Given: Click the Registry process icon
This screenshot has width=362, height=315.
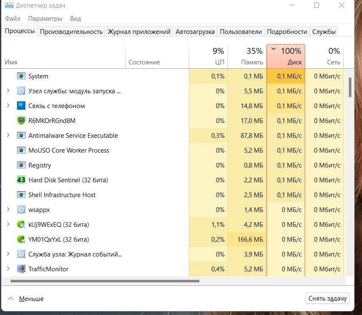Looking at the screenshot, I should tap(21, 165).
